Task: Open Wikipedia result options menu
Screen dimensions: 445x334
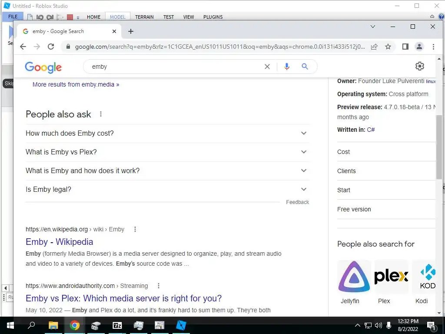Action: coord(135,229)
